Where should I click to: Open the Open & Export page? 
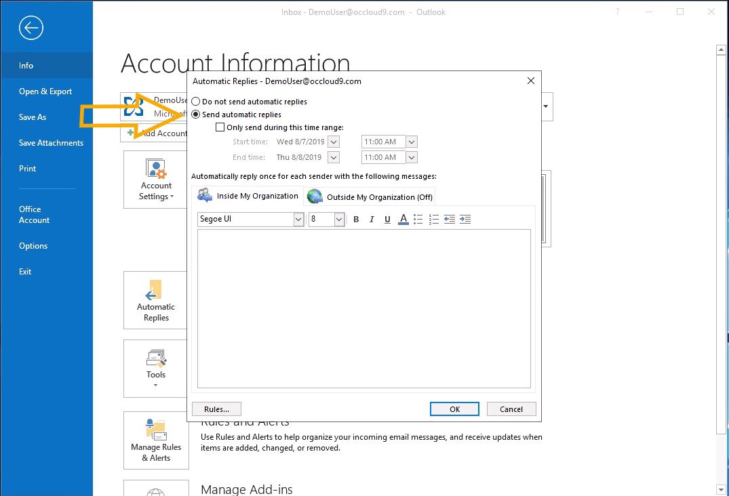(x=47, y=91)
